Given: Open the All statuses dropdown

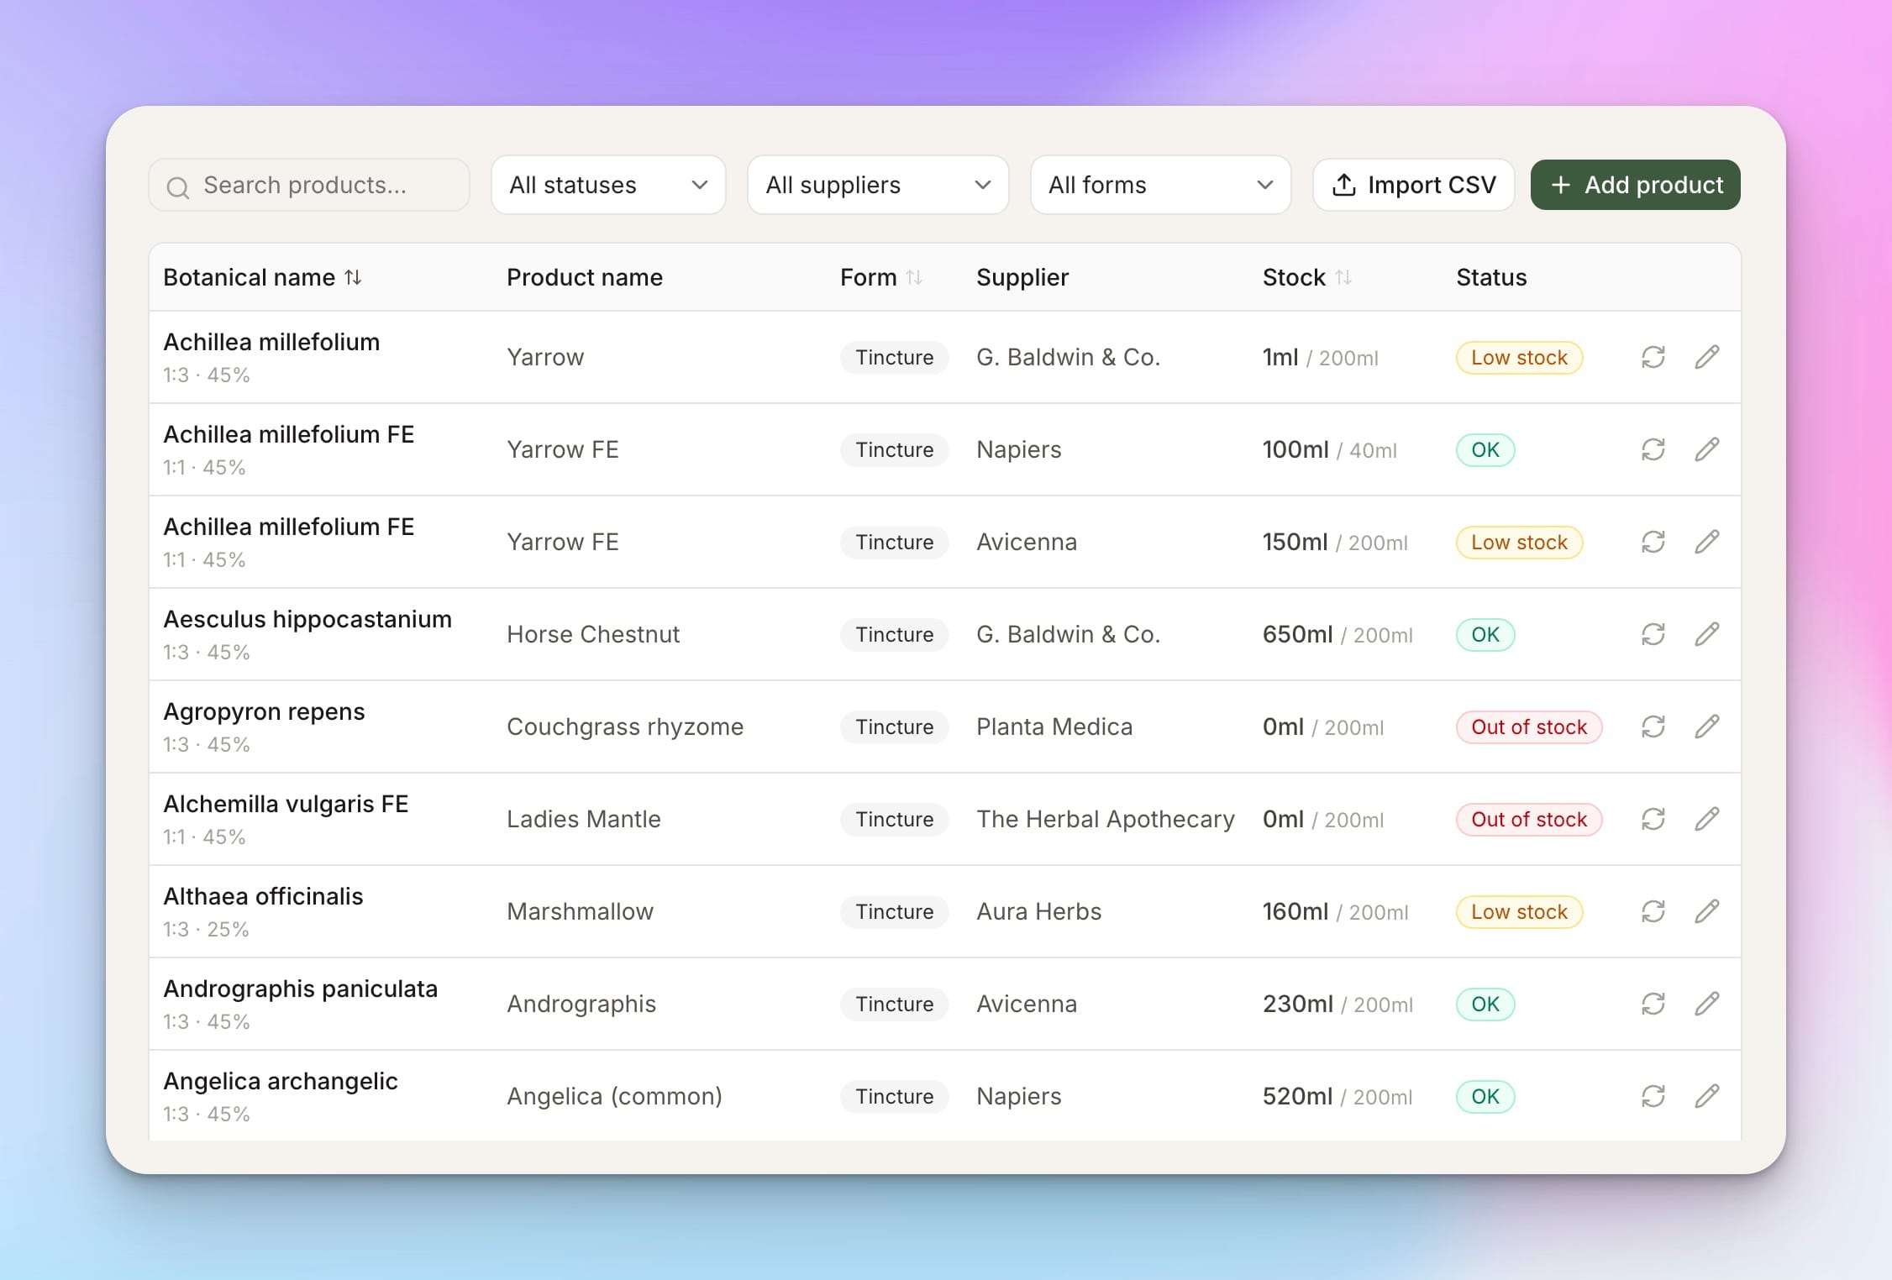Looking at the screenshot, I should click(x=608, y=185).
